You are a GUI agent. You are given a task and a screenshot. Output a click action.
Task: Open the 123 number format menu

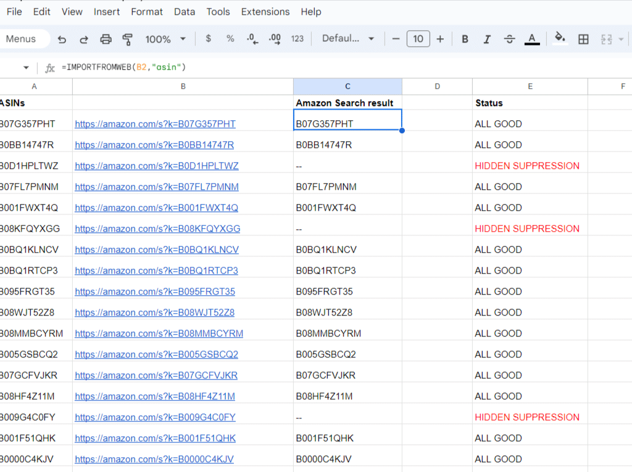pyautogui.click(x=297, y=39)
